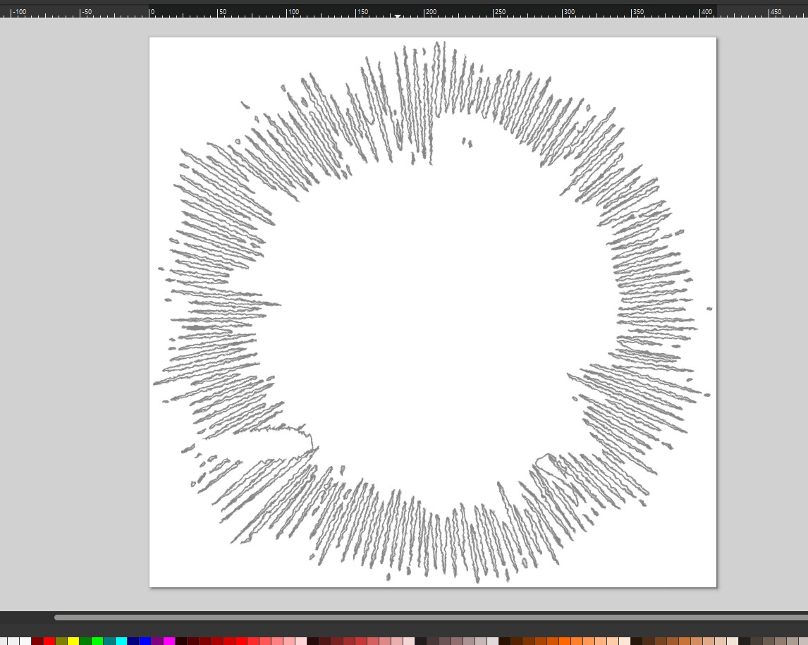Select the olive color swatch
808x645 pixels.
pos(61,641)
